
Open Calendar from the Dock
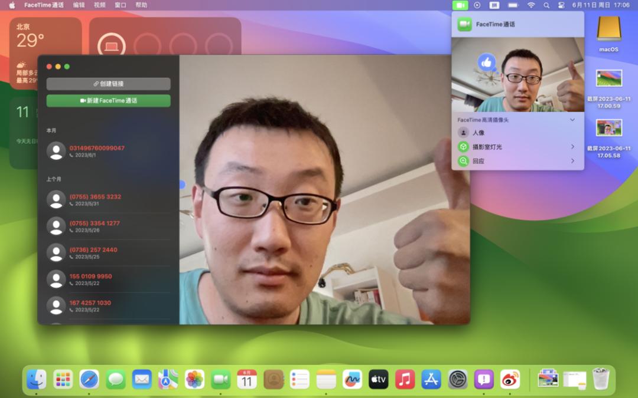tap(247, 379)
